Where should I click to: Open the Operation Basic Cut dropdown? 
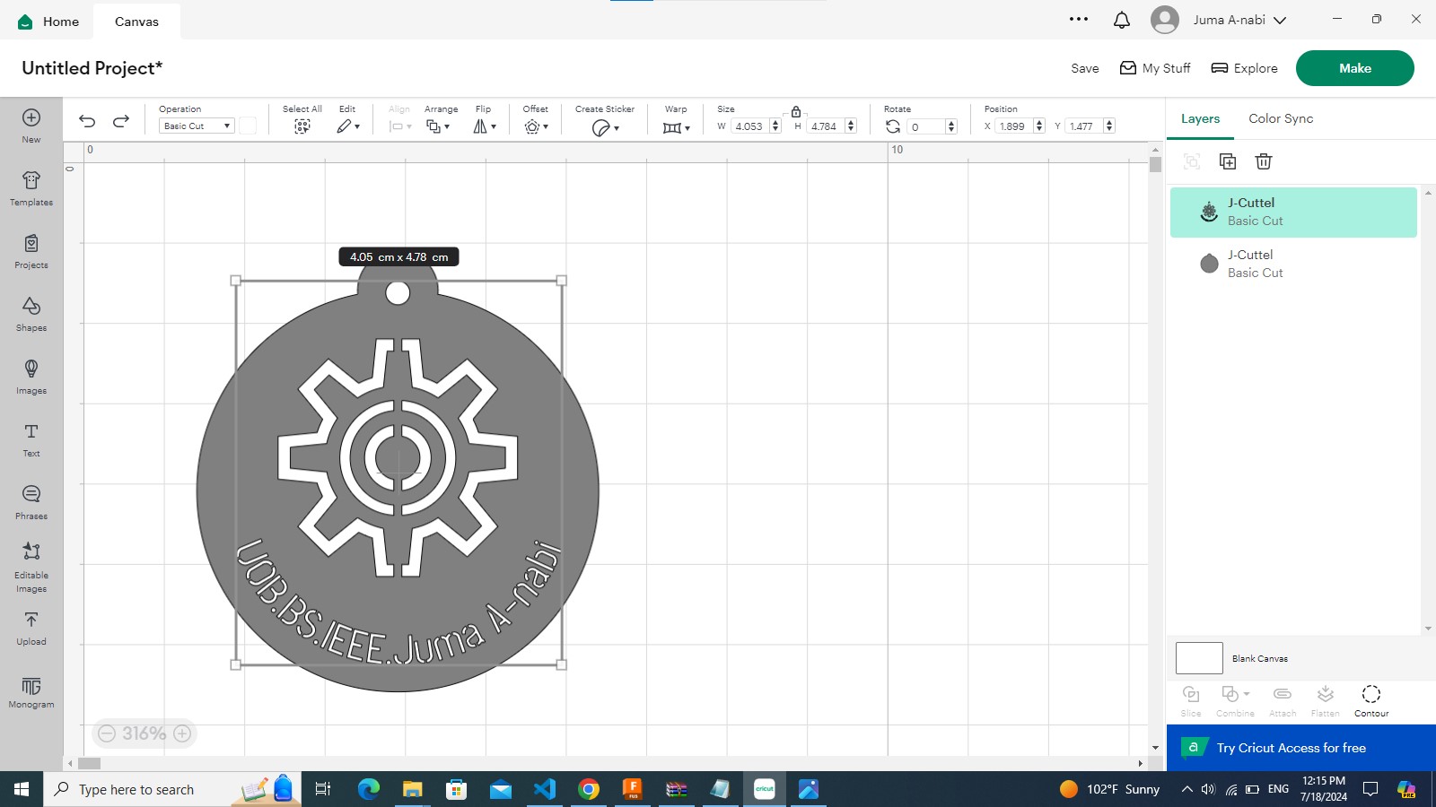tap(197, 126)
